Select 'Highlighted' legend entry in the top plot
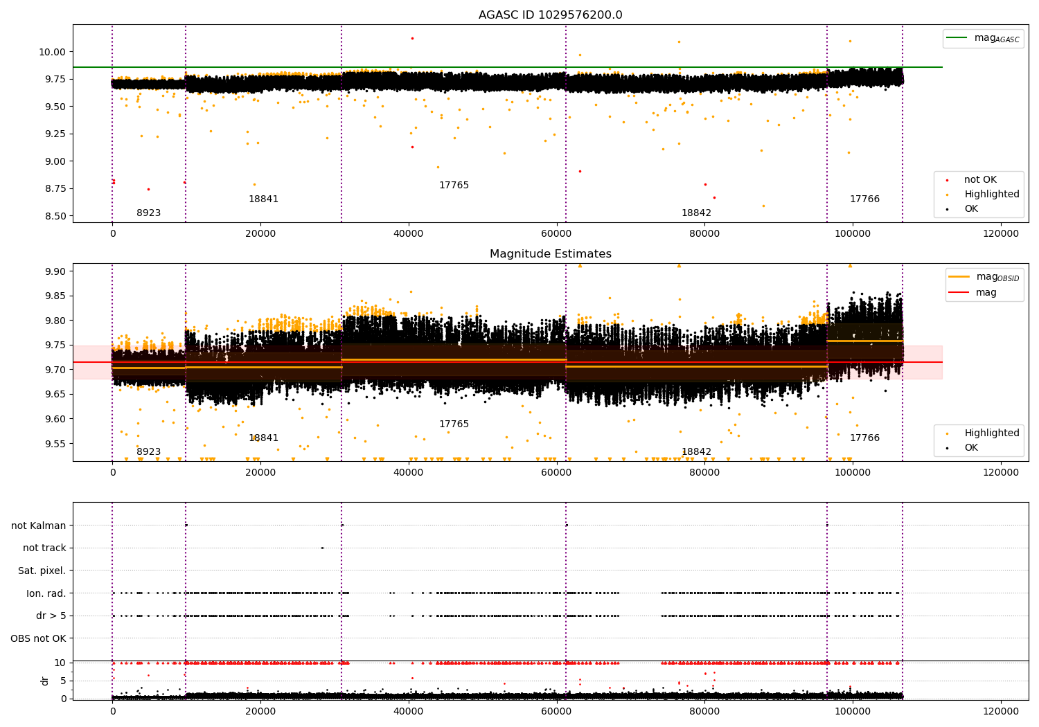Image resolution: width=1039 pixels, height=727 pixels. (991, 195)
